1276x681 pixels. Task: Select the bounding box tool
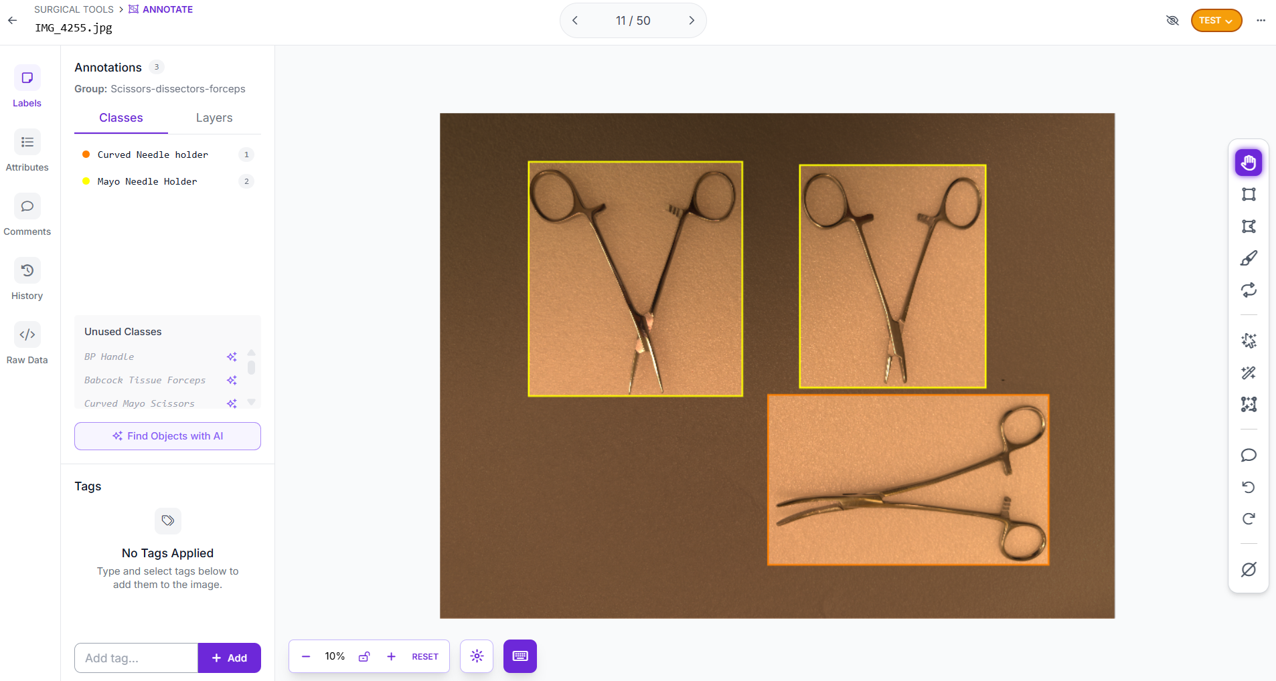click(1249, 195)
